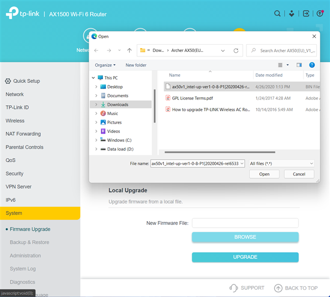This screenshot has width=330, height=297.
Task: Collapse the This PC tree node
Action: [x=93, y=78]
